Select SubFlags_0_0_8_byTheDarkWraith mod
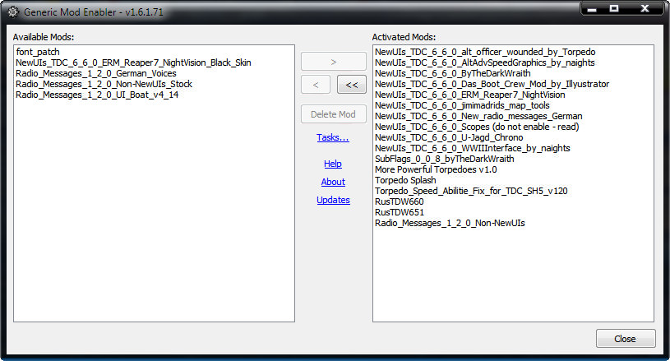The image size is (670, 361). [445, 159]
